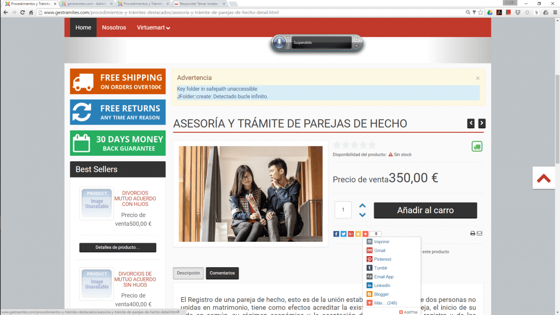Click the vertical page scrollbar thumb
Viewport: 560px width, 315px height.
click(x=557, y=118)
